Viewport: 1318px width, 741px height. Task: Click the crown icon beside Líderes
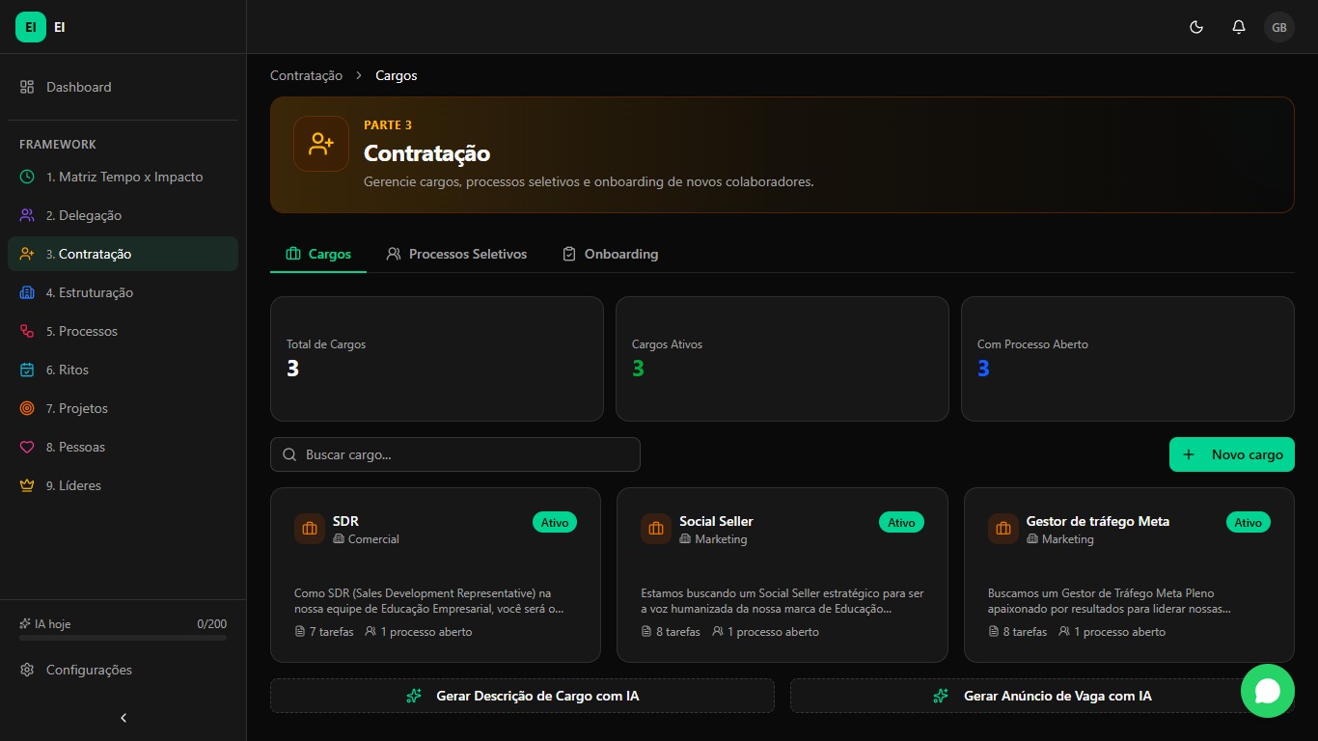tap(27, 485)
